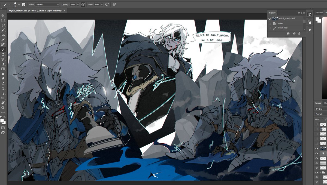Open the layer blend mode Normal dropdown

click(321, 114)
